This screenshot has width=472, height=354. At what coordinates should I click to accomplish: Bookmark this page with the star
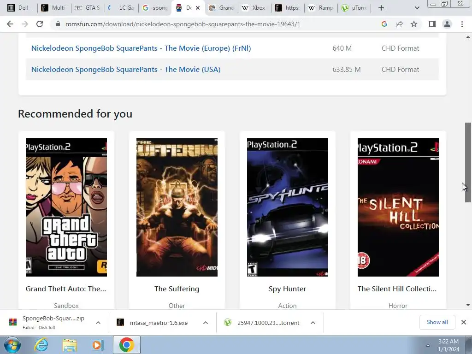coord(414,24)
